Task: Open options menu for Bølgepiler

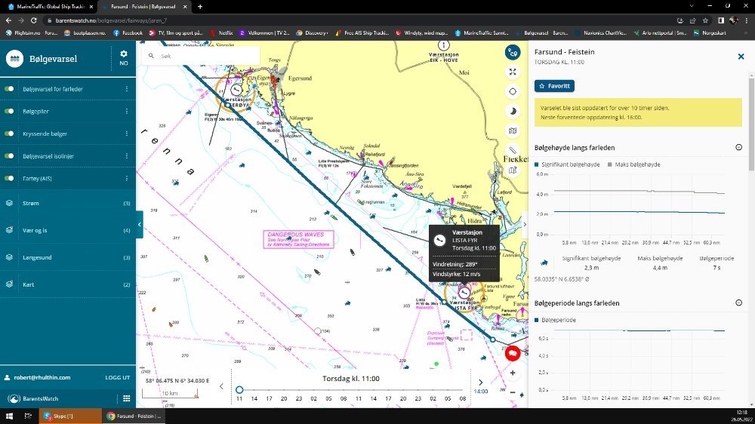Action: point(127,111)
